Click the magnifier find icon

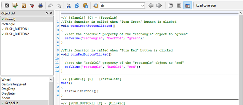[95, 6]
